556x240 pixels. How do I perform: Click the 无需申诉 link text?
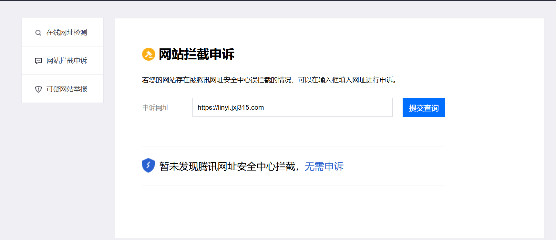click(x=324, y=166)
